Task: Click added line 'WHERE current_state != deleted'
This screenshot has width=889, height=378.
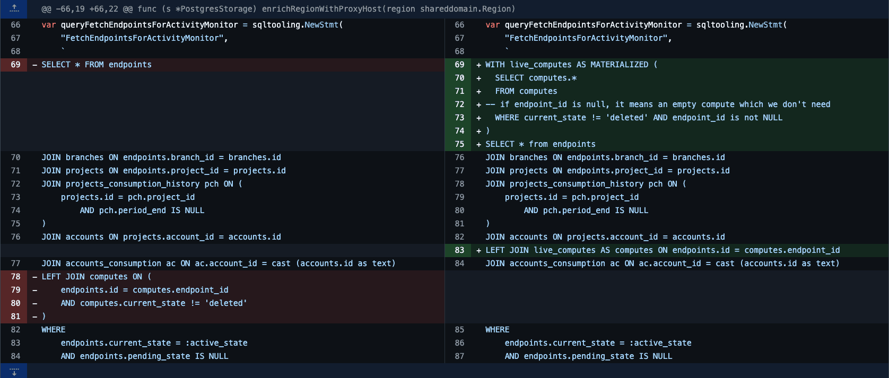Action: 638,118
